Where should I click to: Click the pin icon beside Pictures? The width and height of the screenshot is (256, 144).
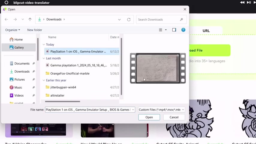[34, 79]
